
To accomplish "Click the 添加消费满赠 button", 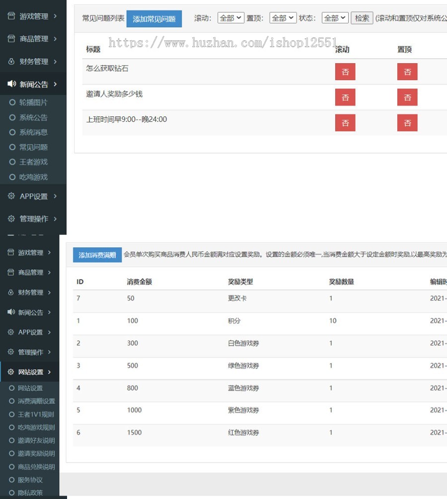I will point(97,255).
